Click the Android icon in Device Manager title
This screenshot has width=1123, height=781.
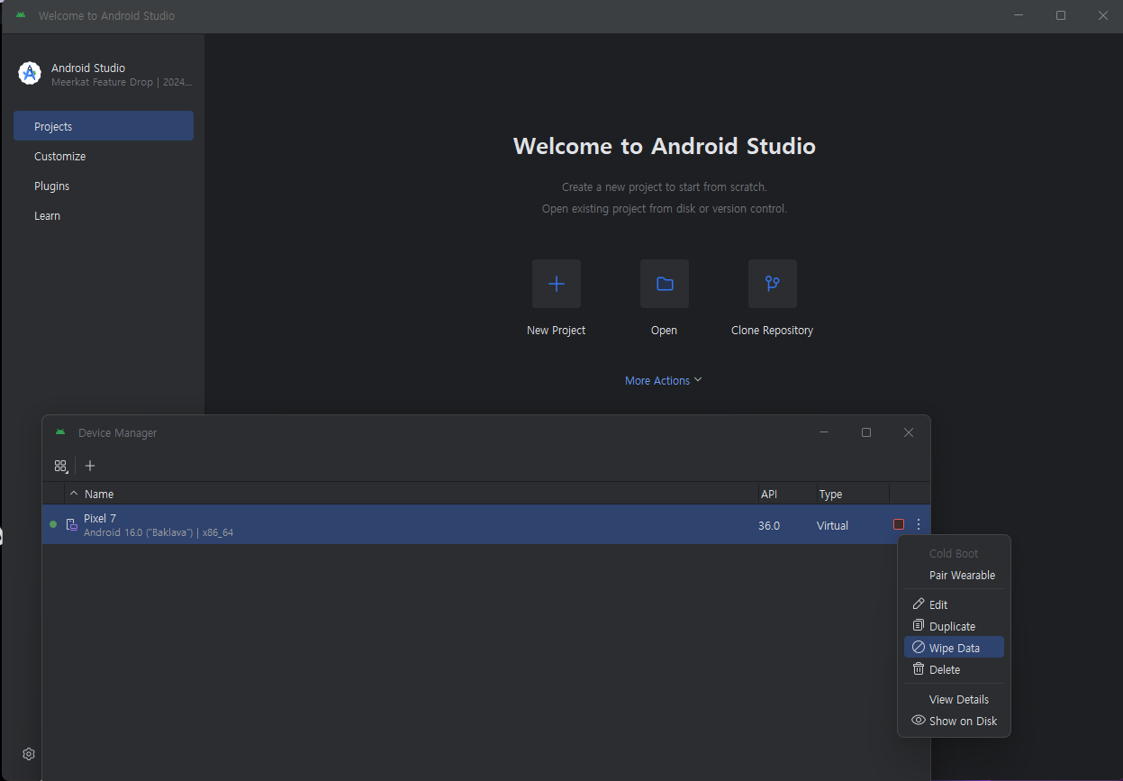coord(60,432)
